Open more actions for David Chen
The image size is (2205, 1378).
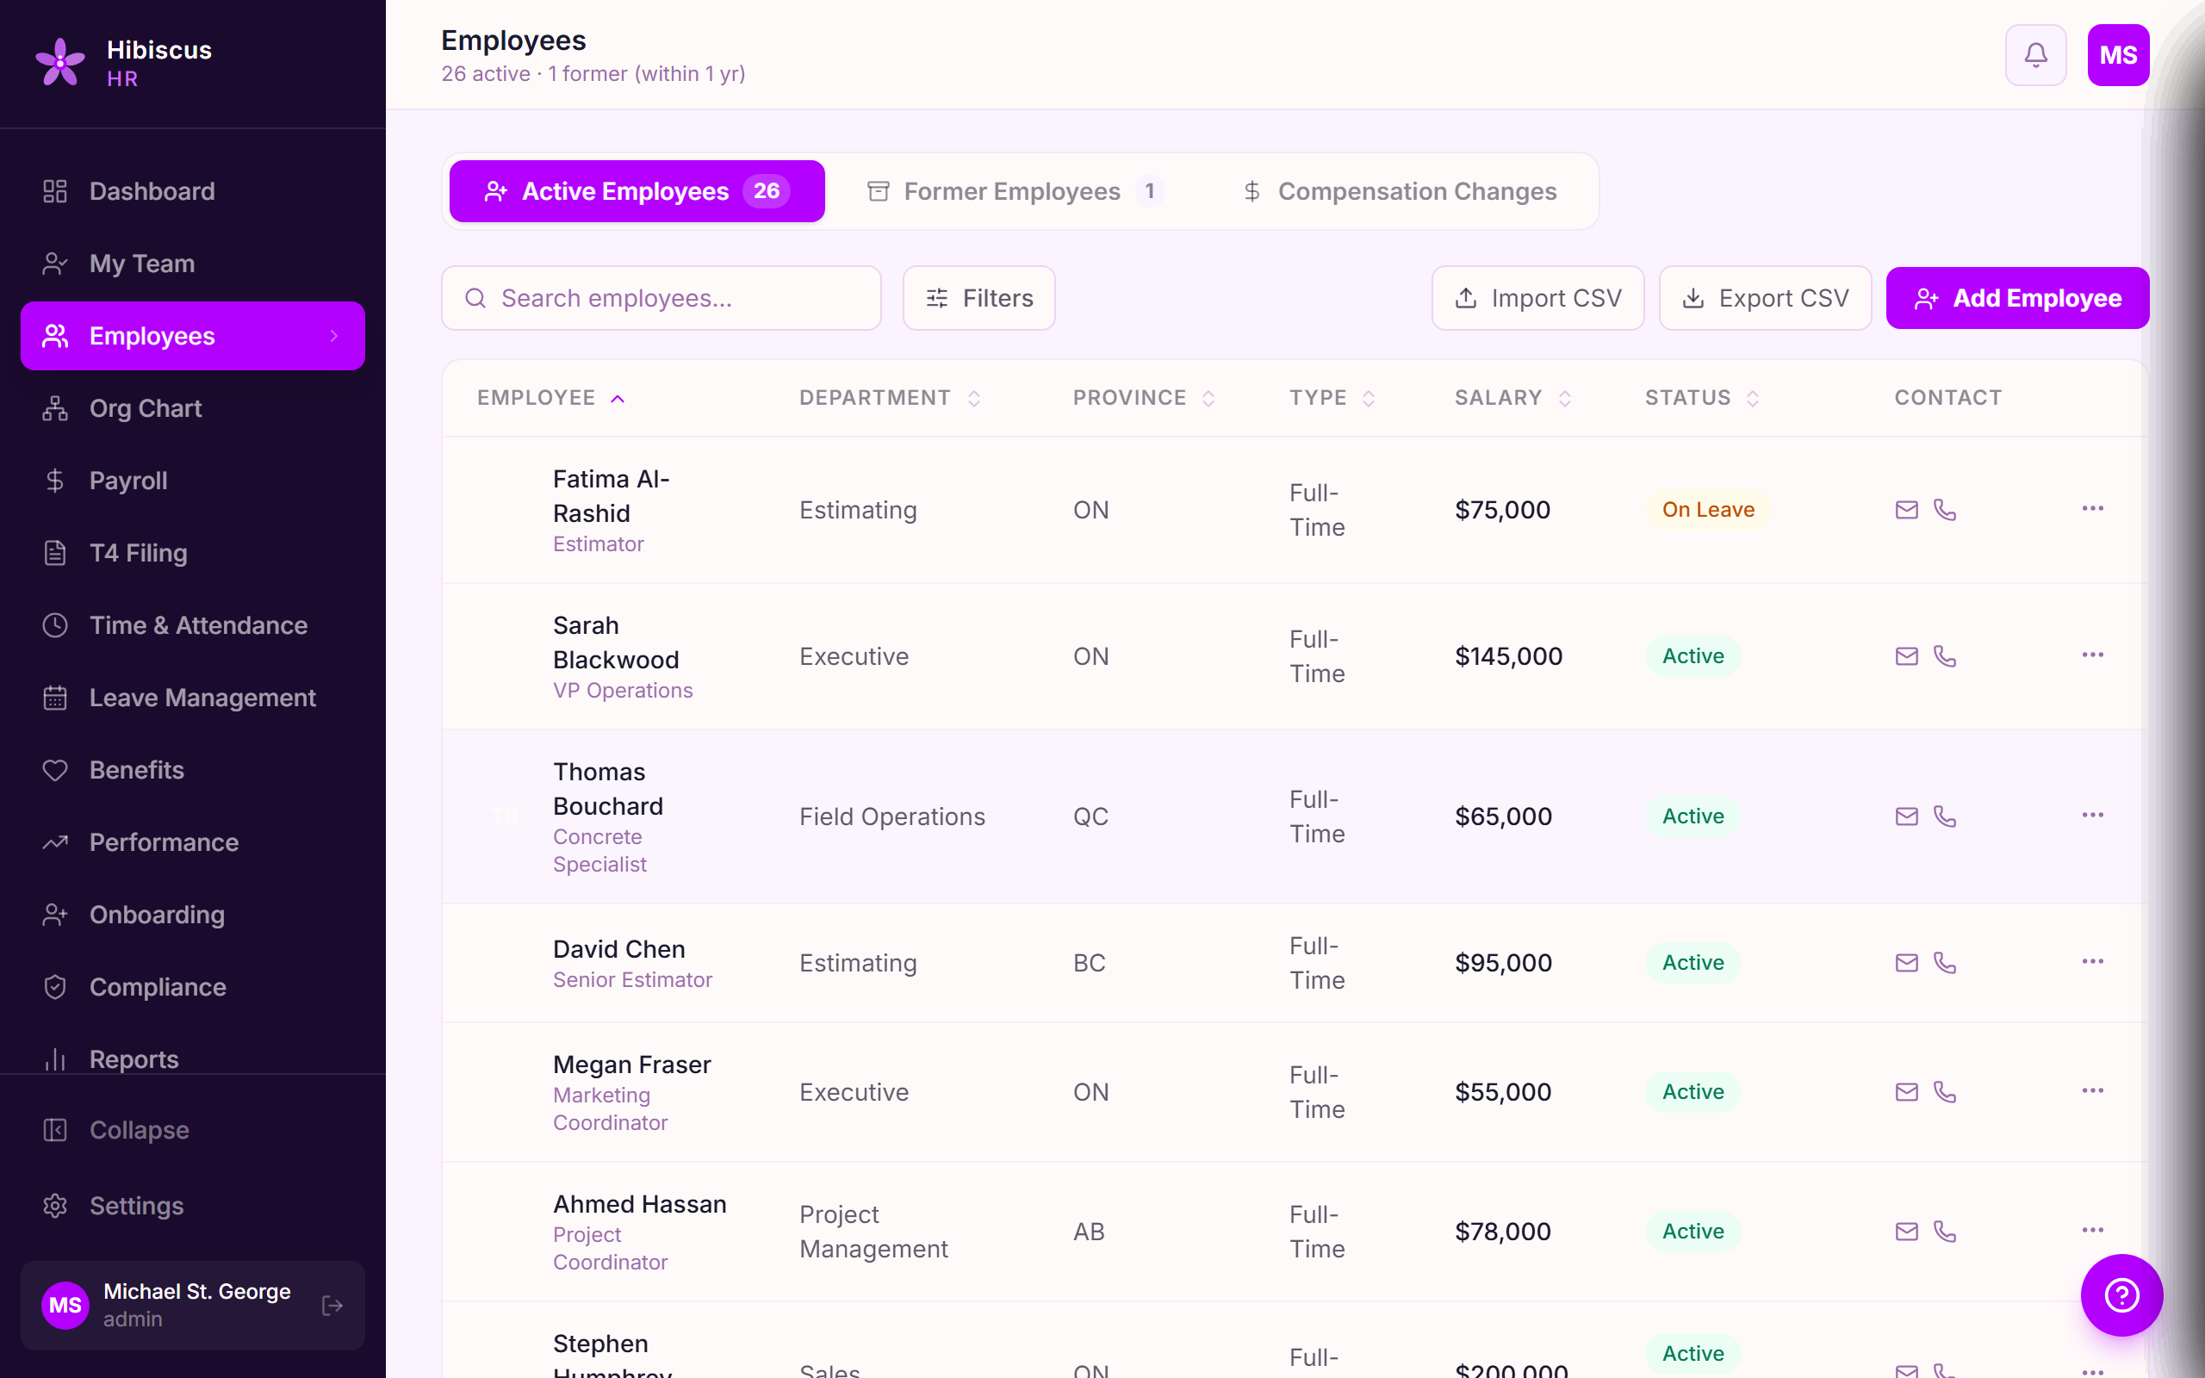point(2092,962)
